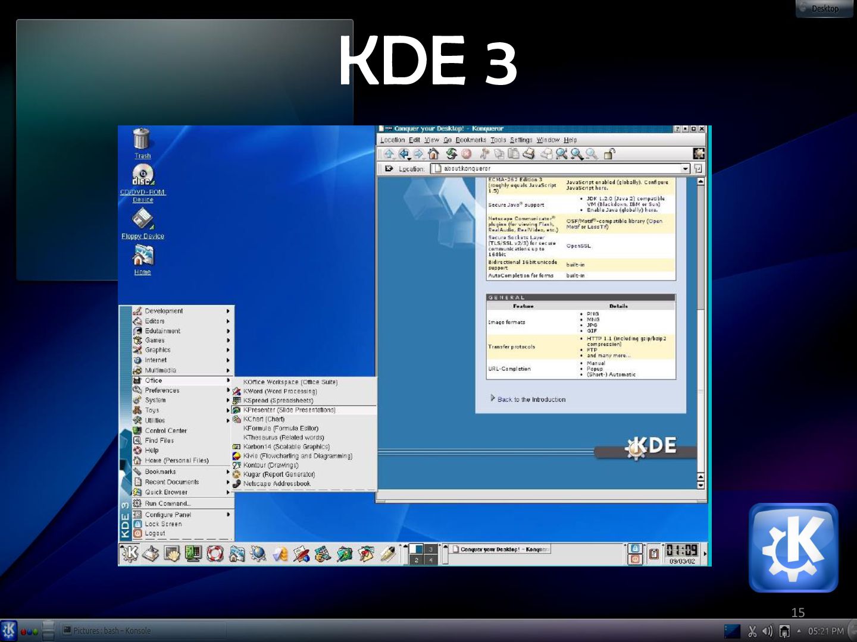This screenshot has height=642, width=857.
Task: Expand the Multimedia submenu in K menu
Action: click(183, 370)
